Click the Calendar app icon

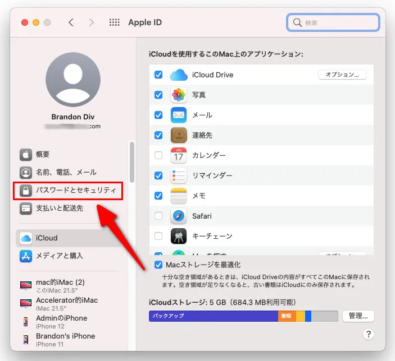click(x=178, y=155)
